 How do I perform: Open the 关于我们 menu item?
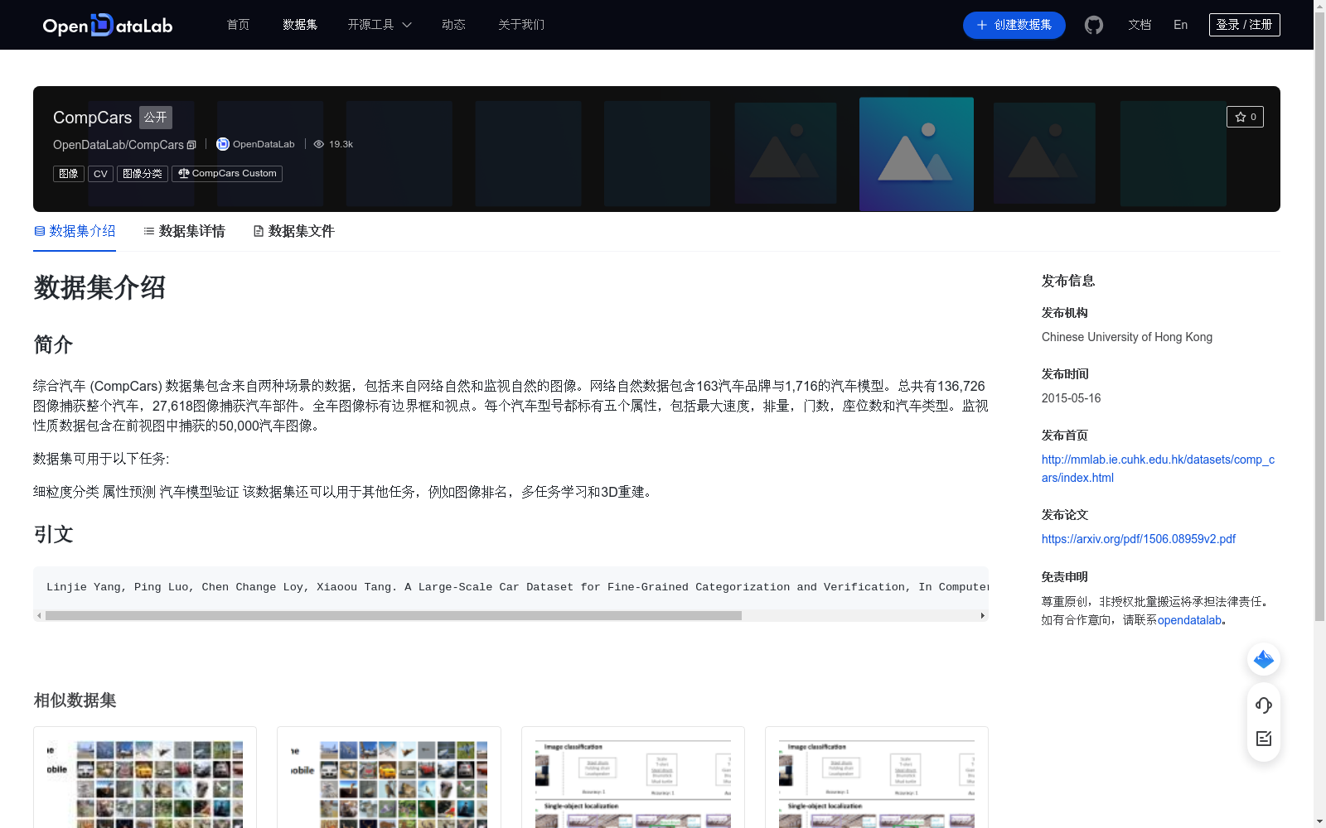[520, 25]
